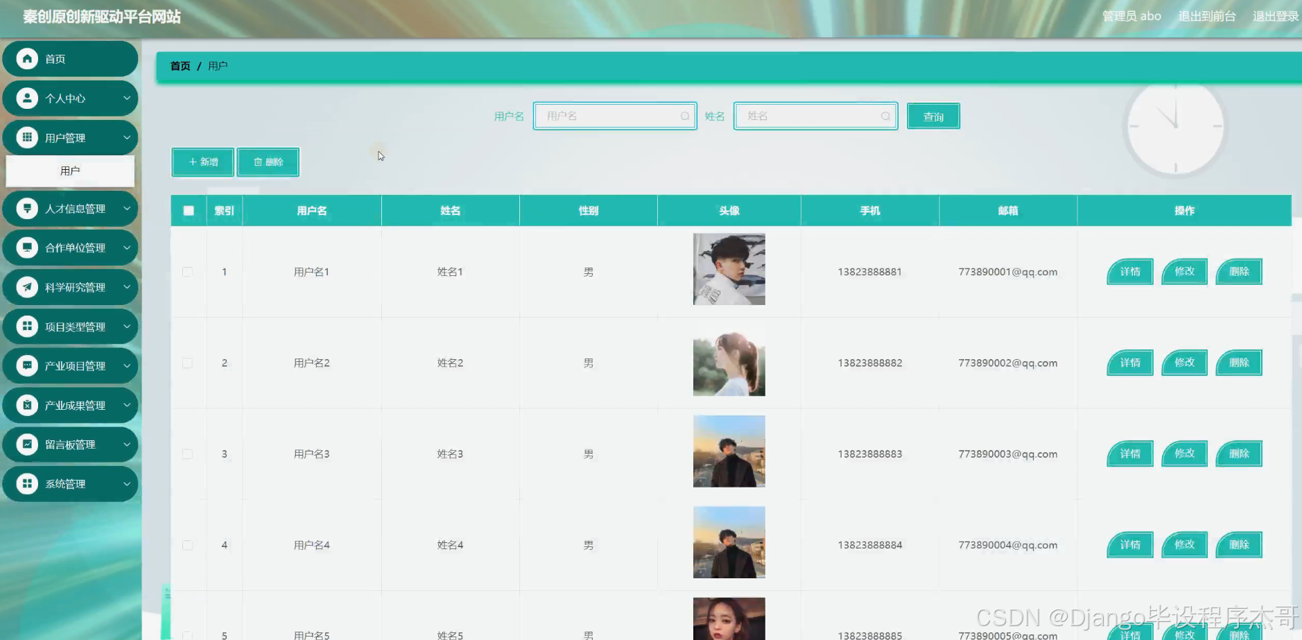Click 删除 button for 用户名1
Screen dimensions: 1302x640
click(x=1239, y=272)
